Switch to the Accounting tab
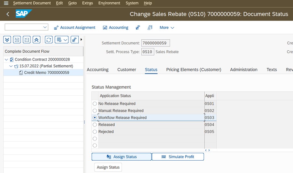 97,70
